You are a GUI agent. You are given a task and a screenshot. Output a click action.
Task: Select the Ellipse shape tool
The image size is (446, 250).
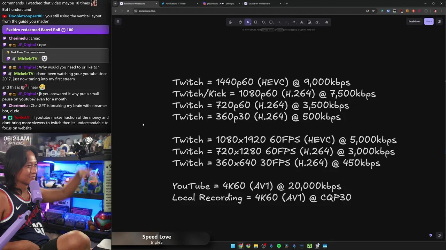click(271, 22)
